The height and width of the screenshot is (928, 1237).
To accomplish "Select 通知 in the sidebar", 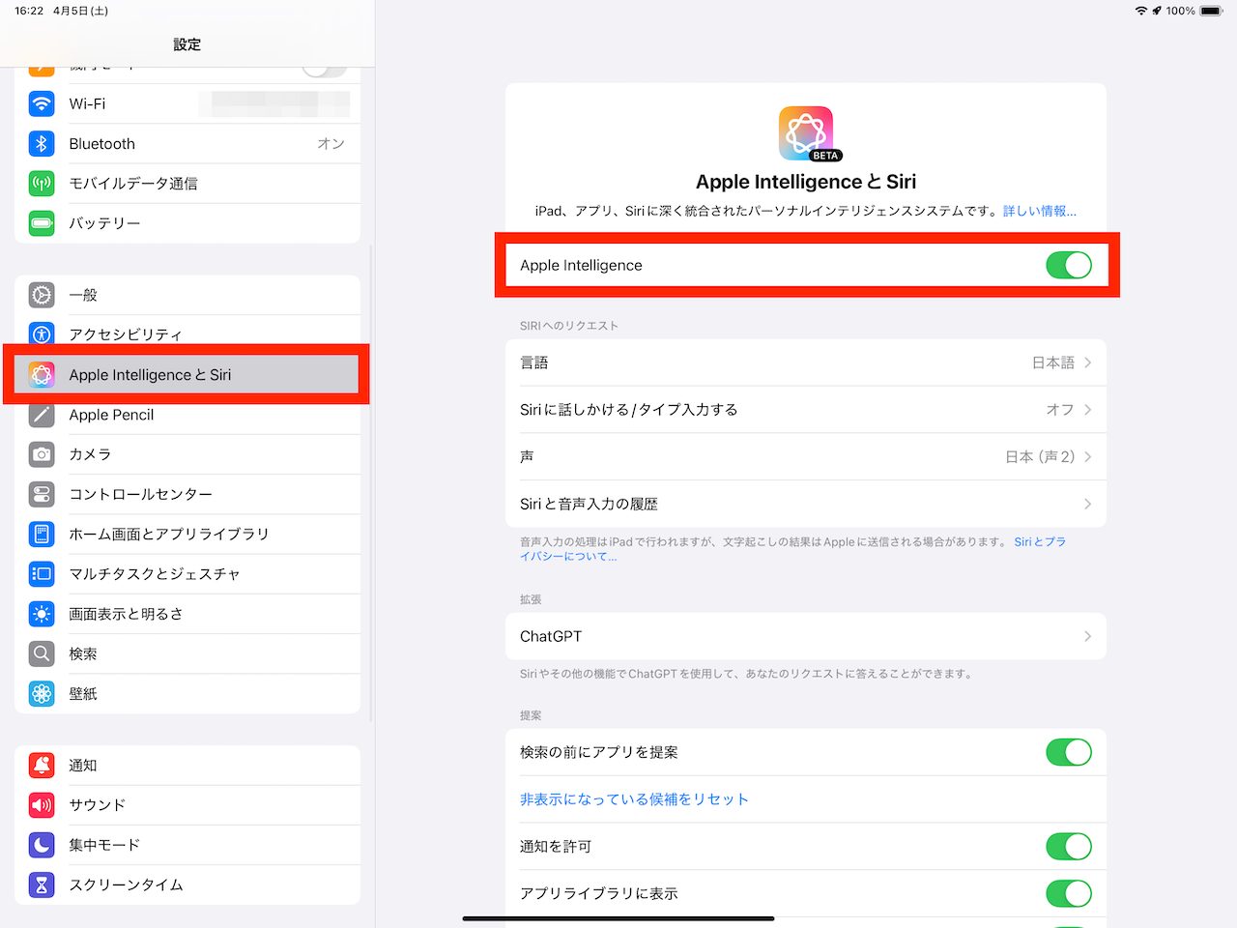I will 187,765.
